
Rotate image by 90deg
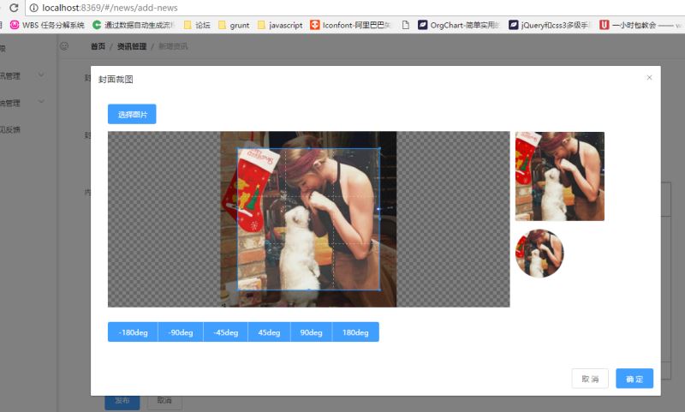click(311, 332)
